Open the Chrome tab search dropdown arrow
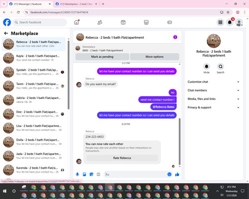The image size is (249, 199). [4, 4]
